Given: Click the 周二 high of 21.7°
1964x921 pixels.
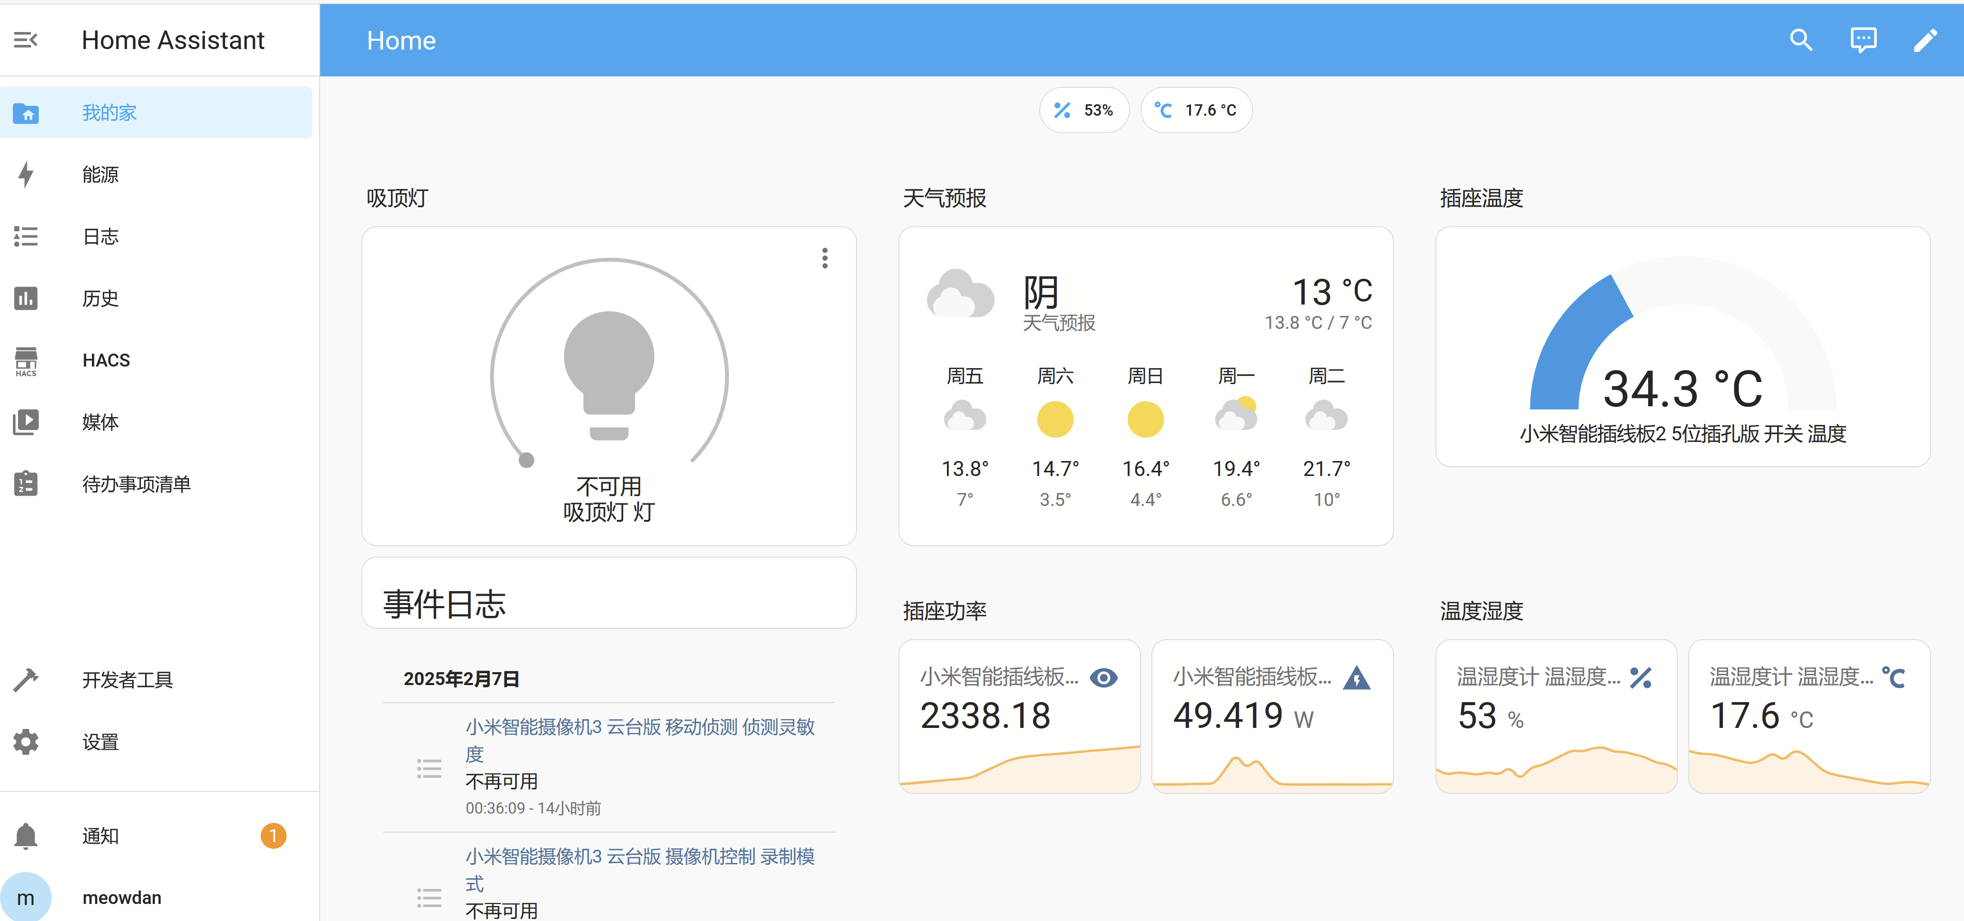Looking at the screenshot, I should (x=1326, y=468).
